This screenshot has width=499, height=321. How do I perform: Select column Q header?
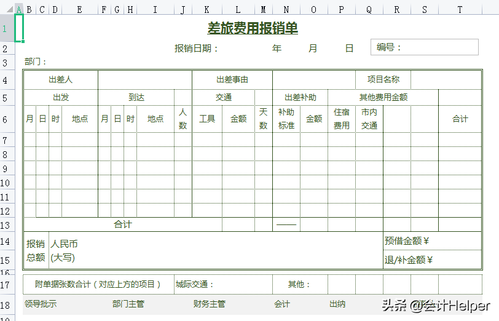point(369,10)
